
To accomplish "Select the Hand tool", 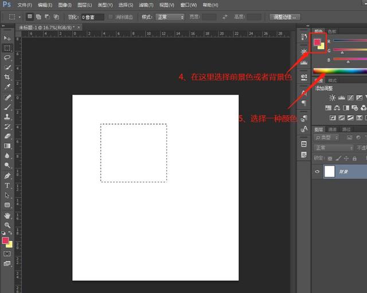I will [7, 215].
